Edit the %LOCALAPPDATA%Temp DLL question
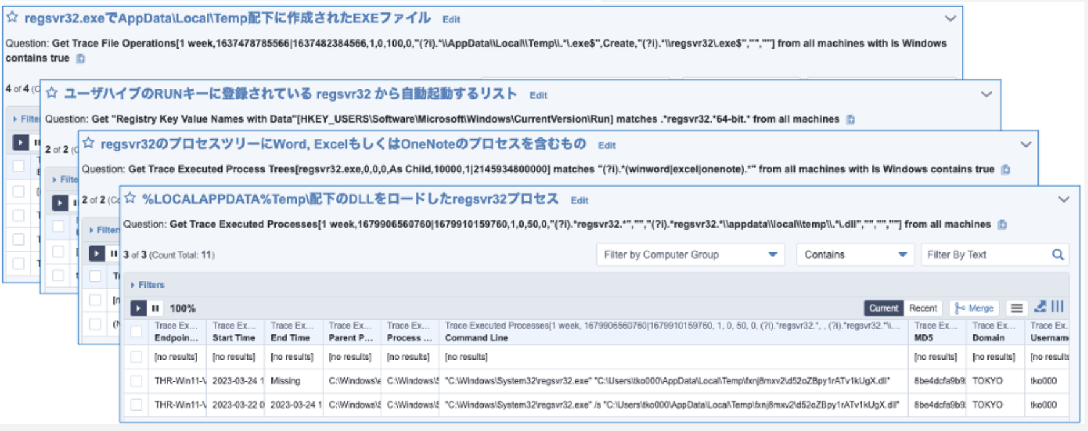 click(x=579, y=200)
